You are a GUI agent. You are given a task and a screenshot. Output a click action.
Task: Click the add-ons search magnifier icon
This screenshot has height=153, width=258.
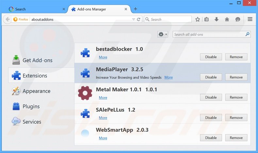247,34
